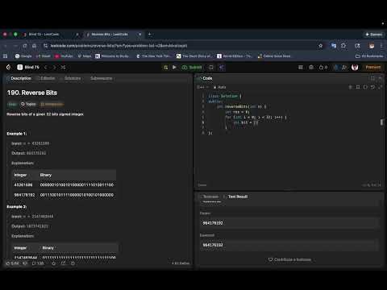Open Chrome extensions puzzle icon
The width and height of the screenshot is (387, 290).
point(343,46)
